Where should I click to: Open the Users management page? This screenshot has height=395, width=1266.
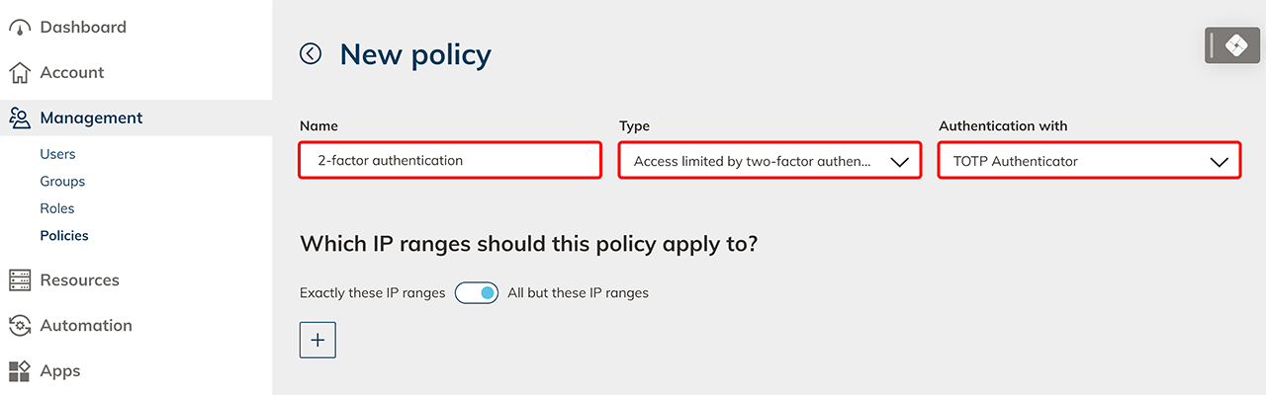[x=57, y=154]
